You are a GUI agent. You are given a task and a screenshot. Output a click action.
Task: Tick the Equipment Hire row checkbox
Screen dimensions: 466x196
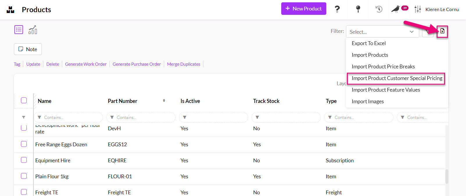coord(24,160)
